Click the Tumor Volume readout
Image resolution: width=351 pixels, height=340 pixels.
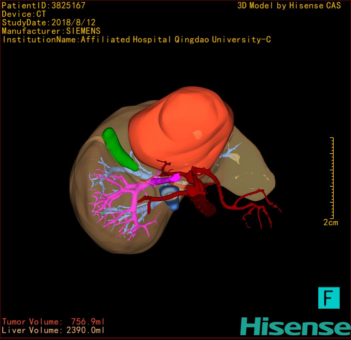pos(53,322)
